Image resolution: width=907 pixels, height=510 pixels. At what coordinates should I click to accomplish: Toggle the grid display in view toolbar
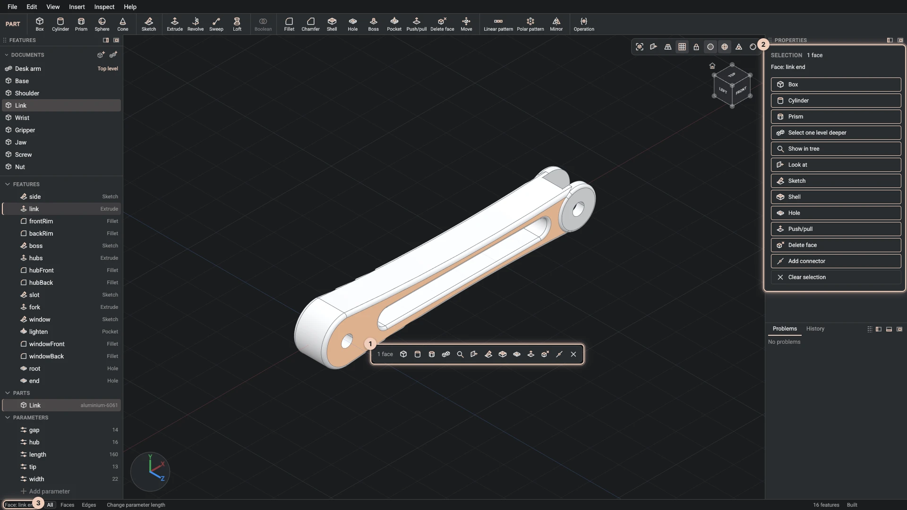coord(682,47)
